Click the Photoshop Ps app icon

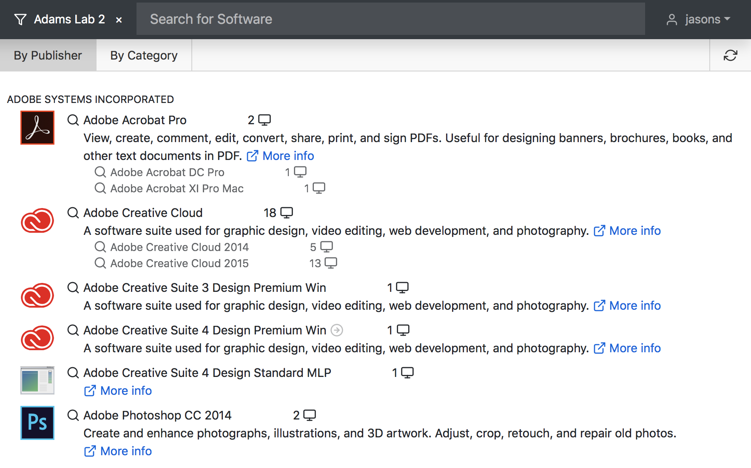(37, 423)
